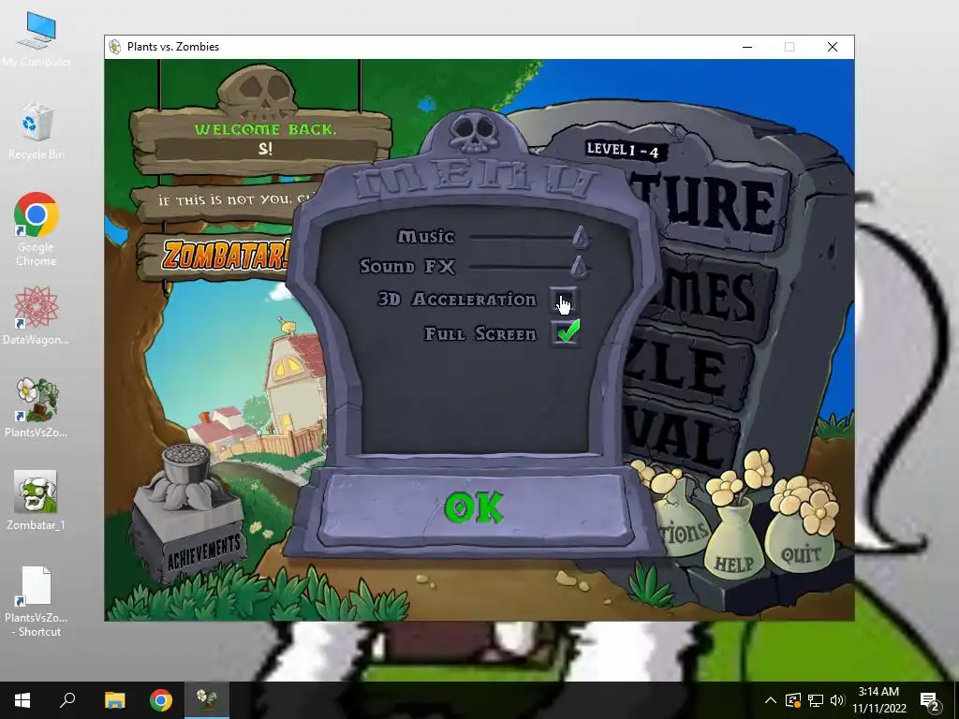Open the Recycle Bin desktop icon

point(37,131)
